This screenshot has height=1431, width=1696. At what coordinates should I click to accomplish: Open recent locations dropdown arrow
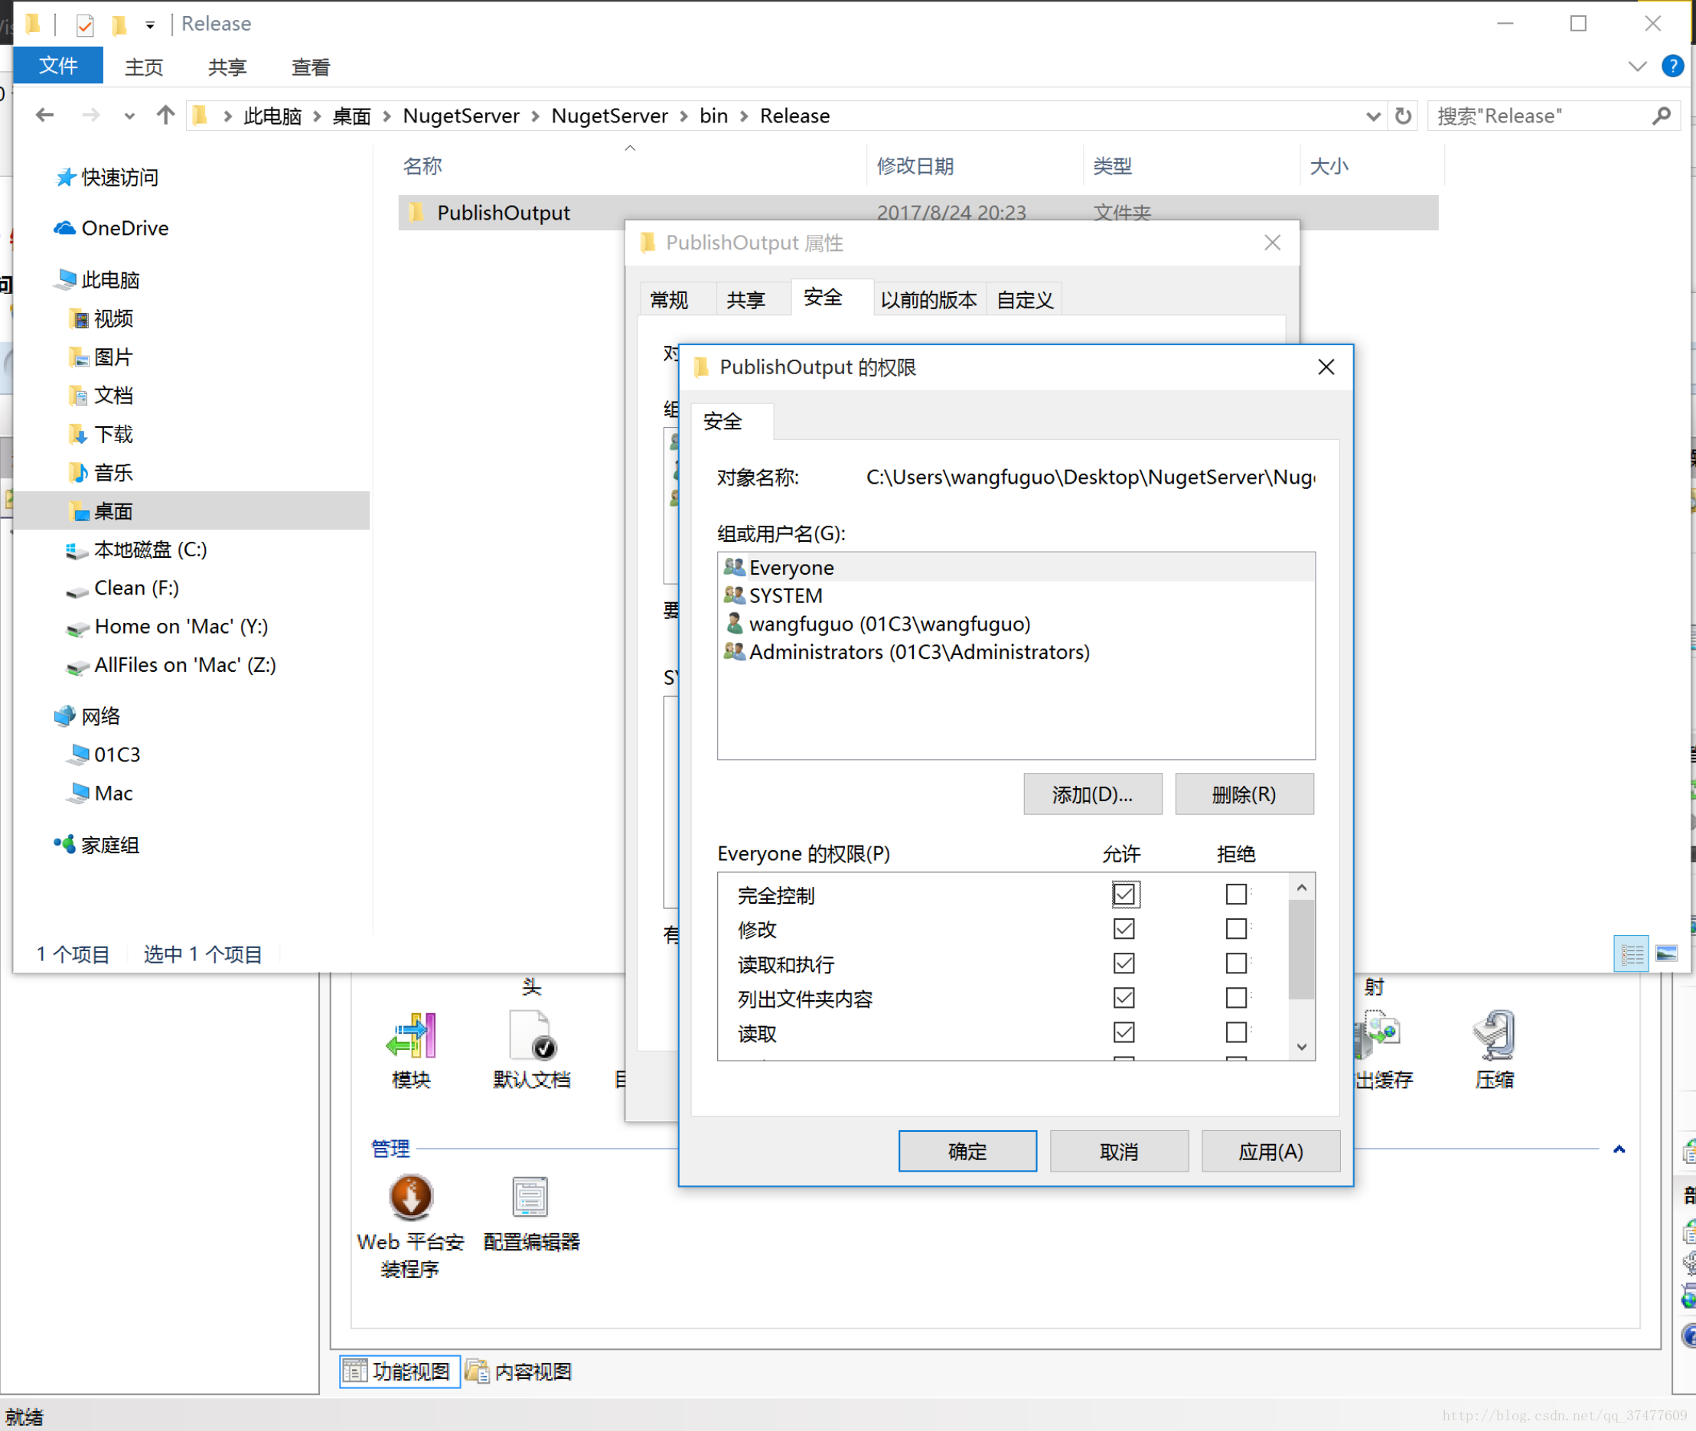129,116
